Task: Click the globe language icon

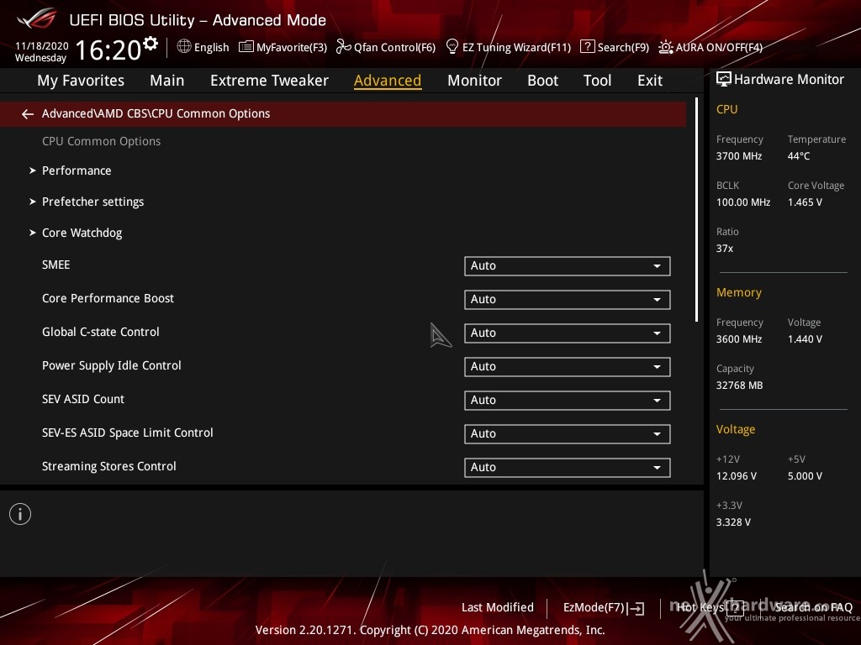Action: pos(184,47)
